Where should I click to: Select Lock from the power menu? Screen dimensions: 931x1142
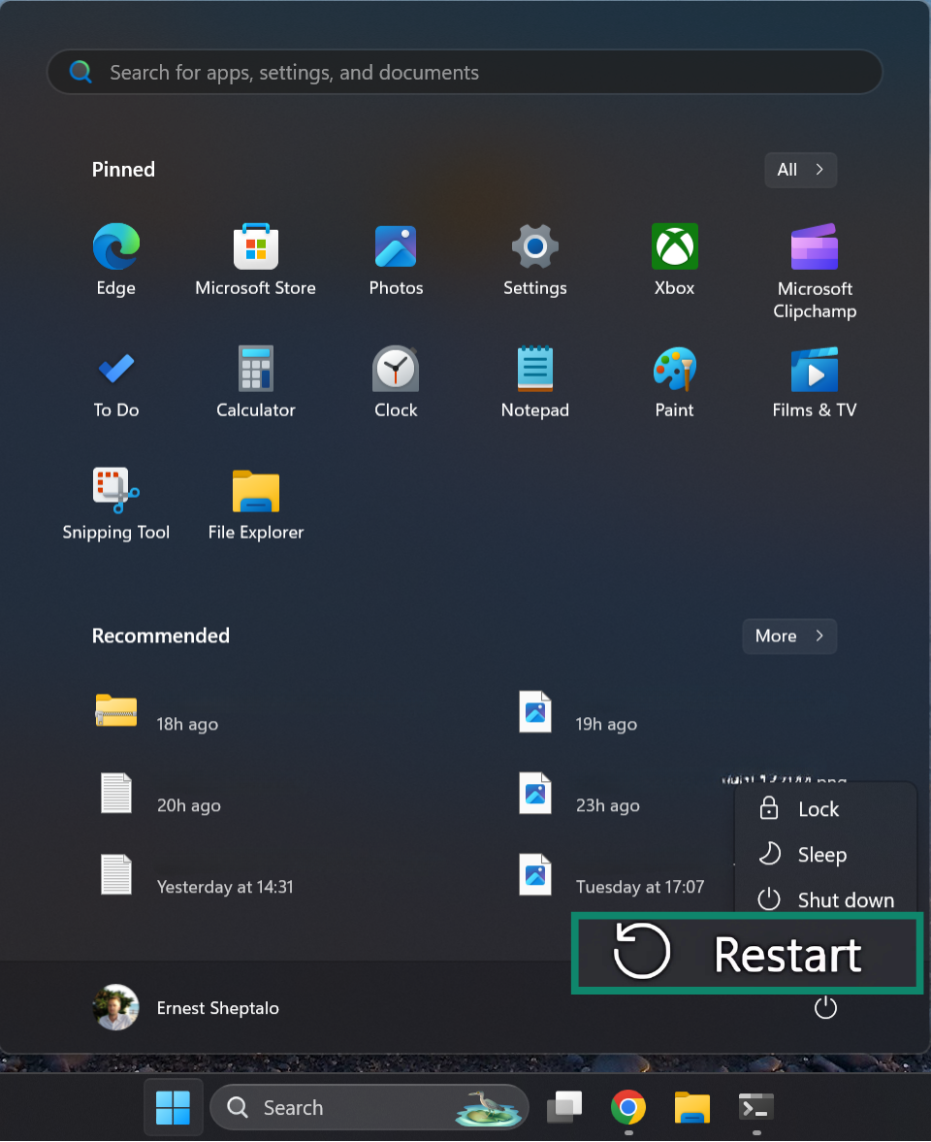click(x=818, y=809)
